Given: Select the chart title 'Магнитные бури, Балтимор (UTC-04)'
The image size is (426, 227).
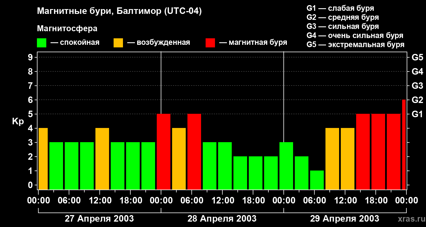Looking at the screenshot, I should (x=119, y=11).
